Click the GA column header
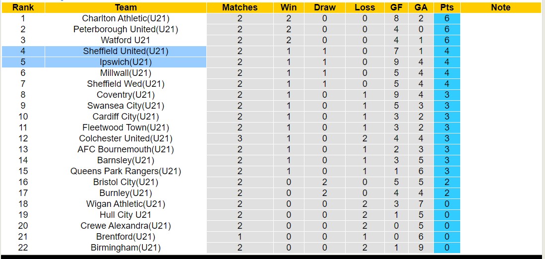 (421, 7)
